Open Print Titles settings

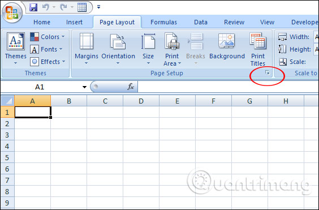coord(258,49)
